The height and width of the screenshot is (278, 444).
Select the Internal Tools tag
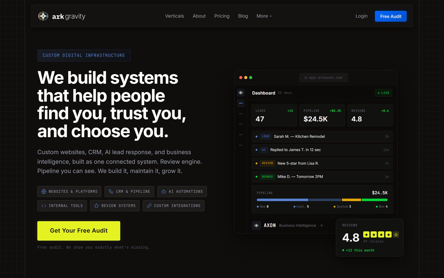[x=62, y=206]
